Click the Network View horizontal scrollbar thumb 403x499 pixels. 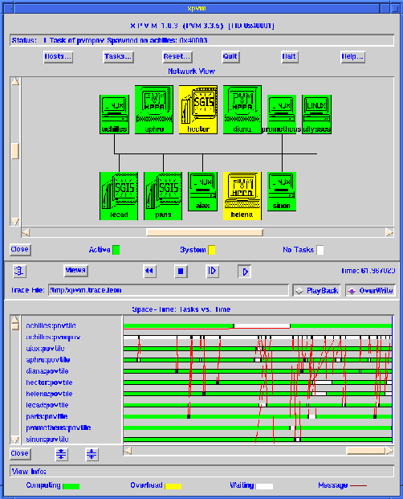[x=205, y=232]
